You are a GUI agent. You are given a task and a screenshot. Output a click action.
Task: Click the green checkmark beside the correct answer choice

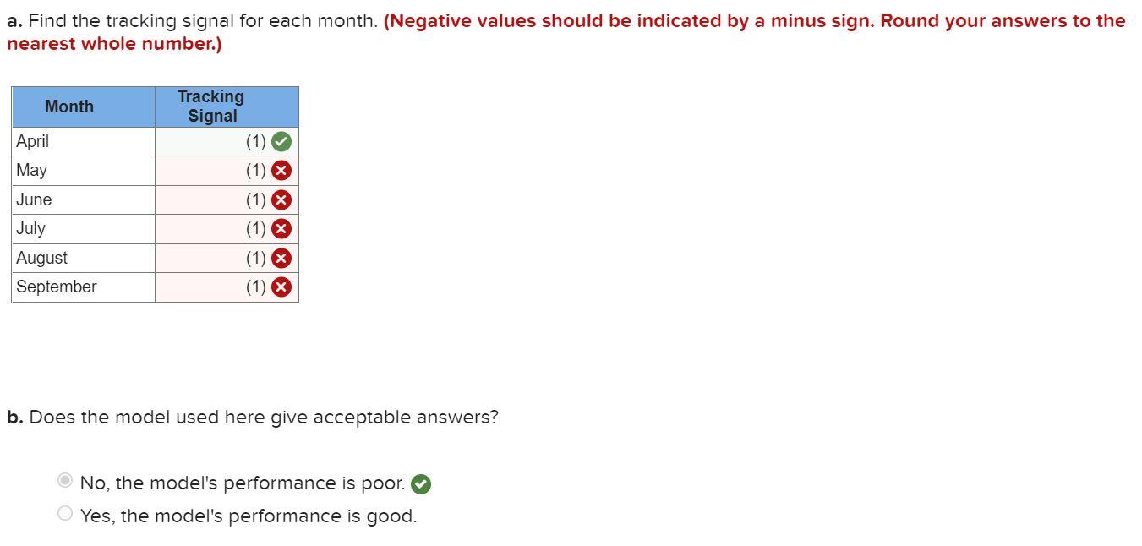pyautogui.click(x=420, y=483)
